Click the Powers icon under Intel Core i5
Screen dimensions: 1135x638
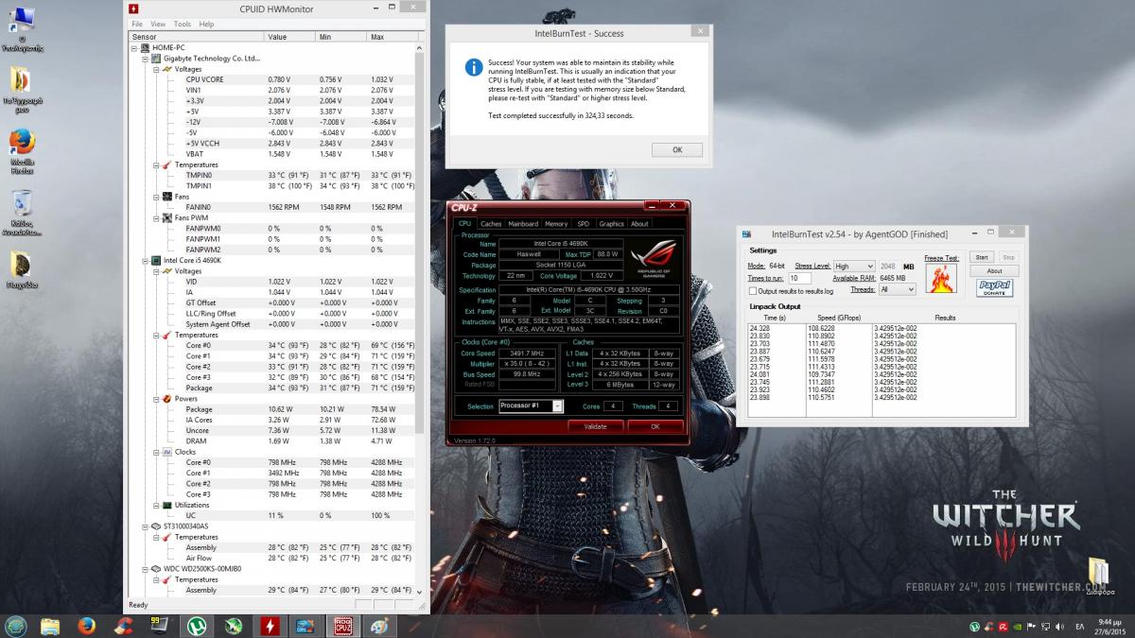(167, 399)
